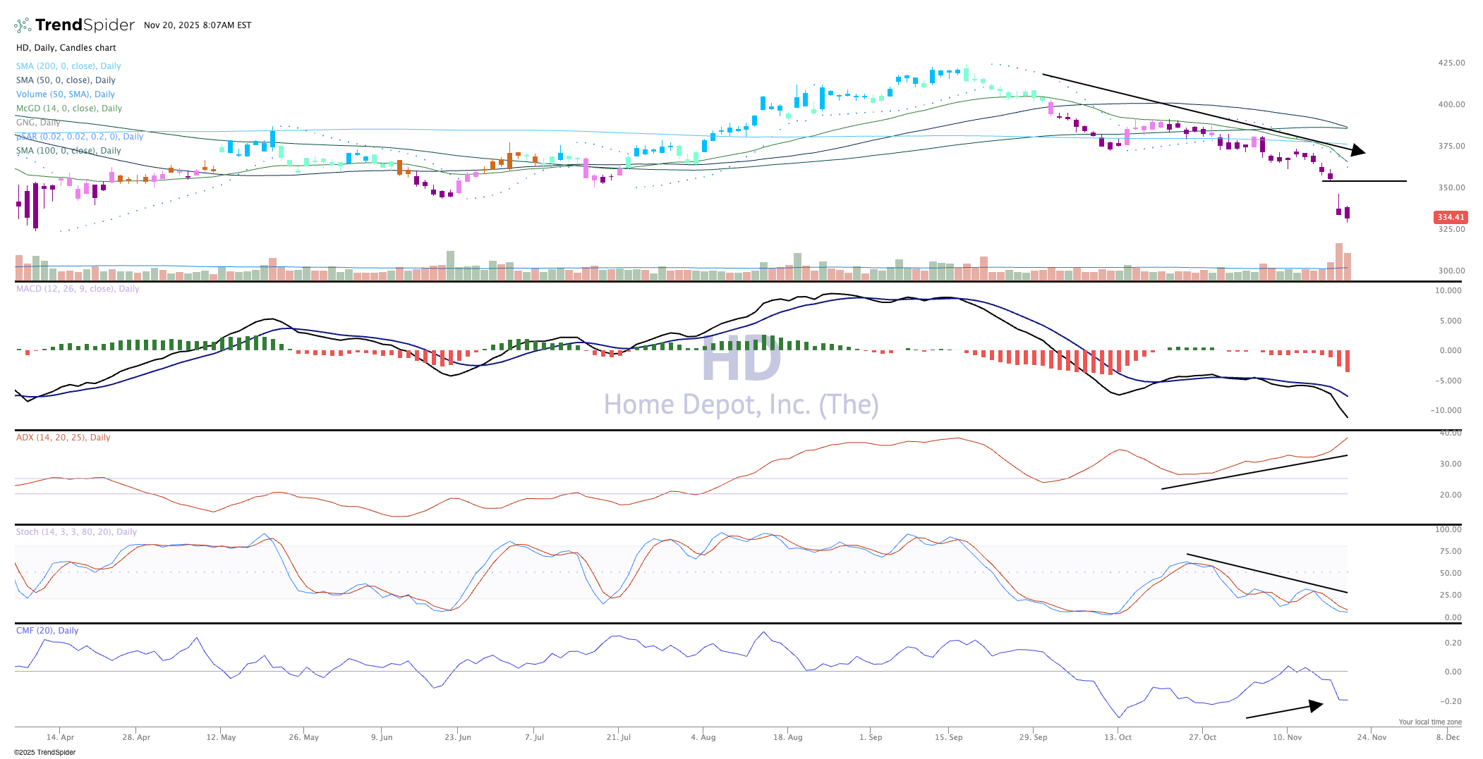Select the MACD (12, 26, 9, close) panel label
1483x759 pixels.
click(x=78, y=289)
